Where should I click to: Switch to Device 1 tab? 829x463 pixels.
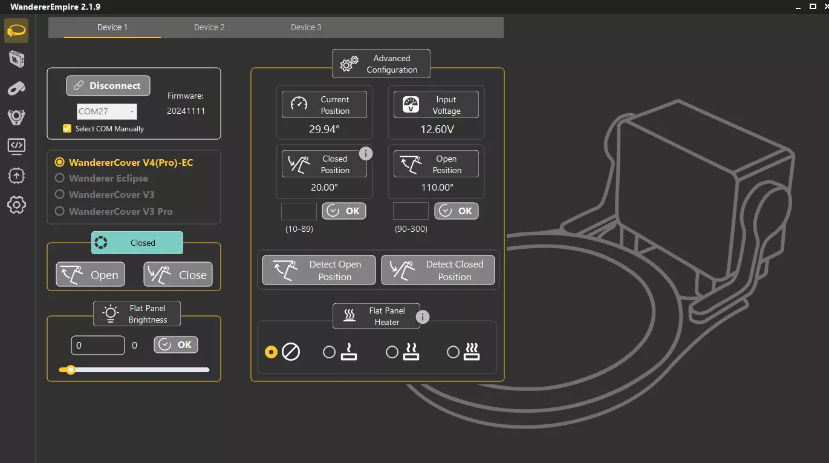point(112,27)
